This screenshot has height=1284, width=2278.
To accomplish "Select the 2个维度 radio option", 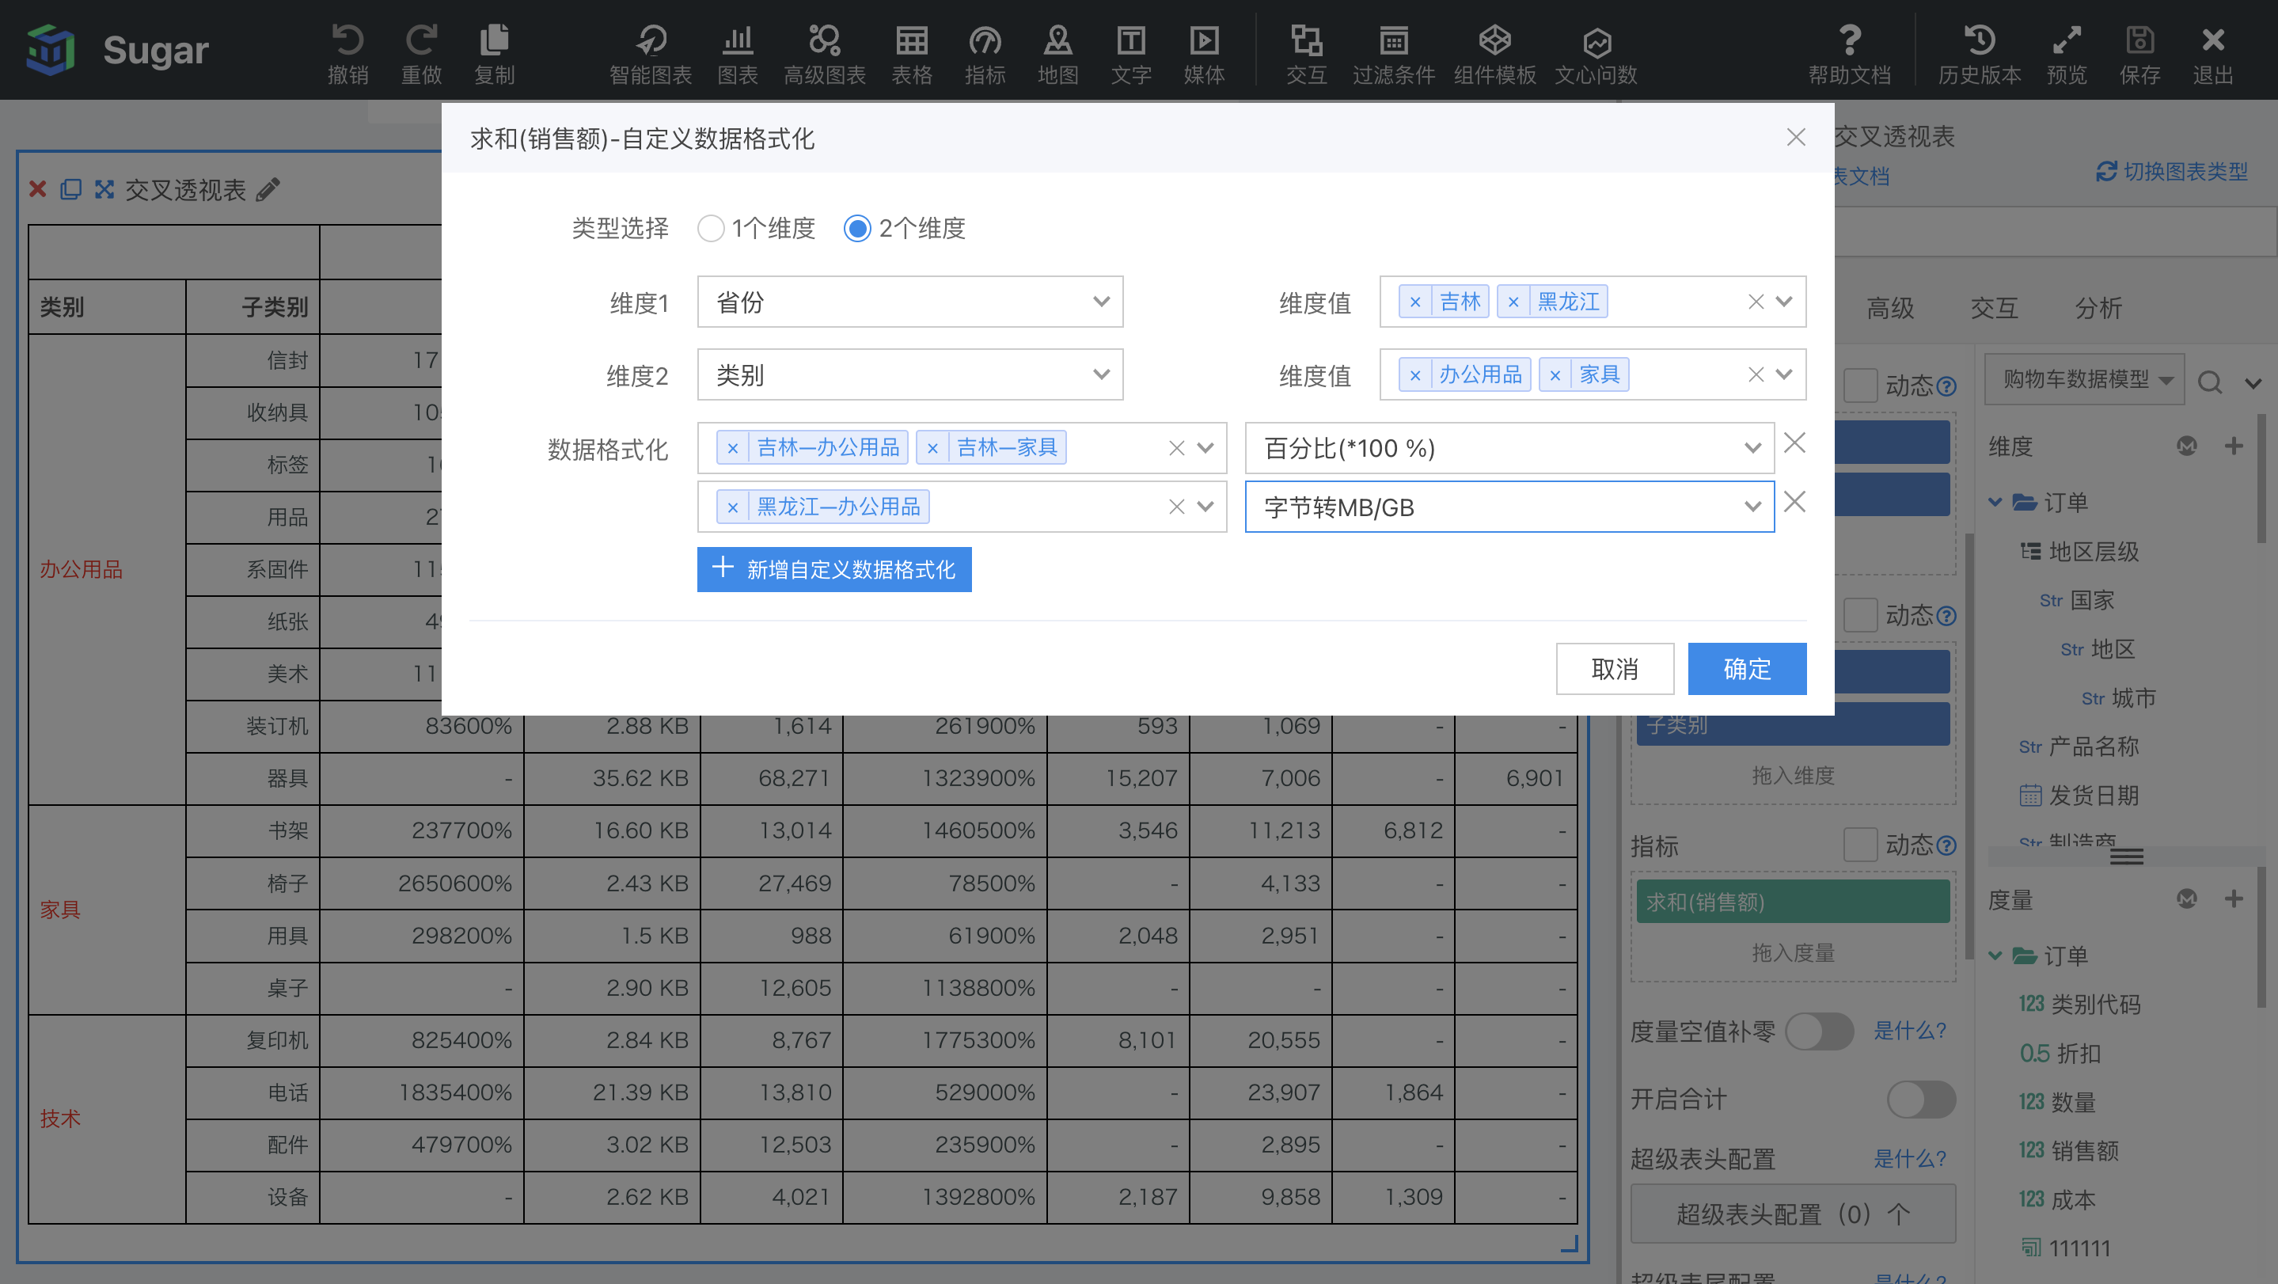I will coord(857,228).
